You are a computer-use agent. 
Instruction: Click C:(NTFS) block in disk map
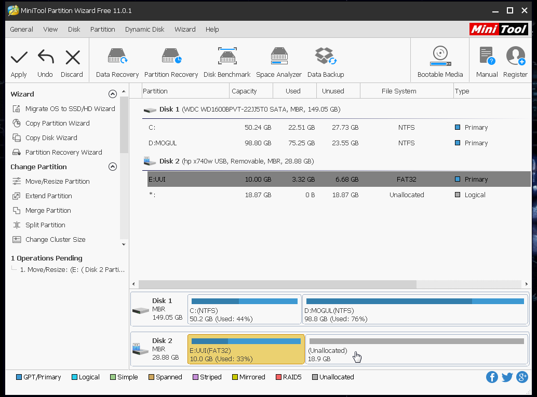pos(245,309)
